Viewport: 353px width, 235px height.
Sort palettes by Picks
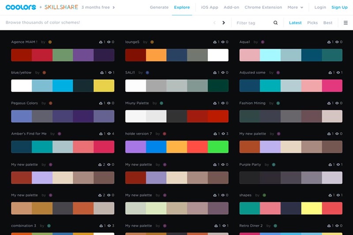point(312,23)
